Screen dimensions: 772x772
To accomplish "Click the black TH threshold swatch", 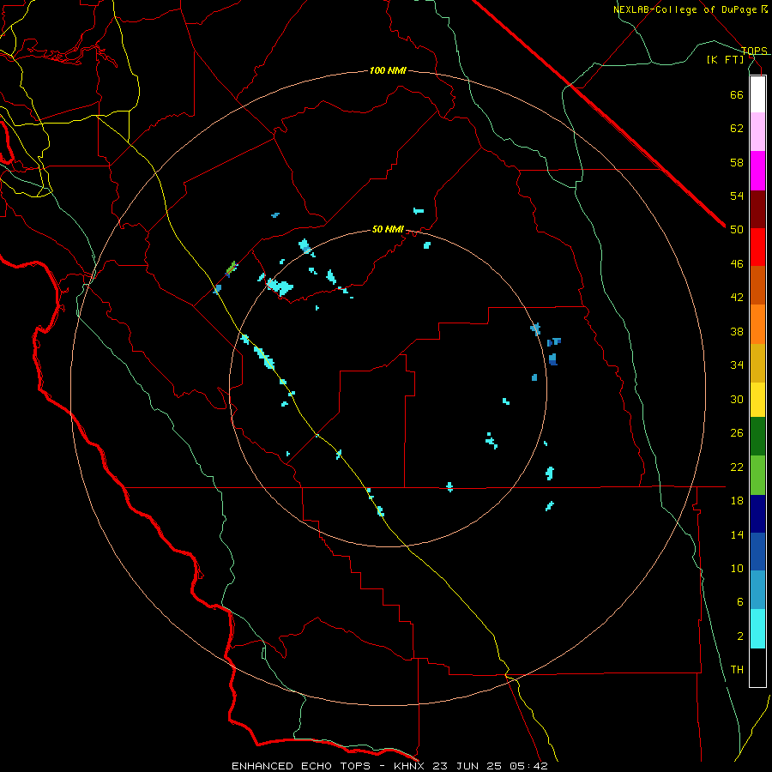I will click(757, 667).
